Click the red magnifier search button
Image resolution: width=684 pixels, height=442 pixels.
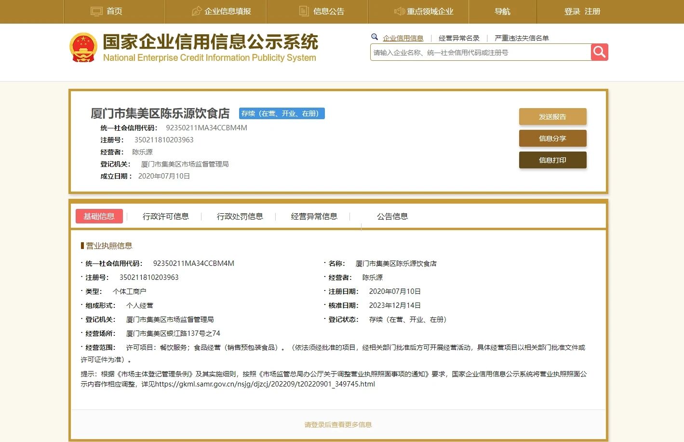pos(599,52)
